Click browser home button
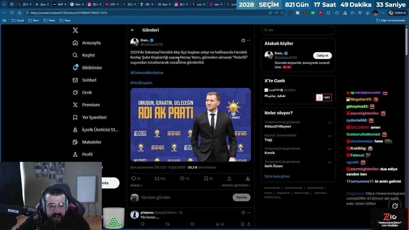This screenshot has height=230, width=409. 19,13
